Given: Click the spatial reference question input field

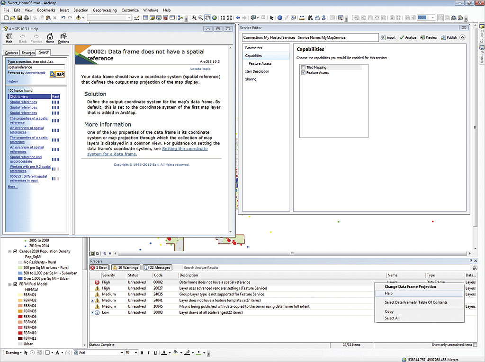Looking at the screenshot, I should pos(36,67).
